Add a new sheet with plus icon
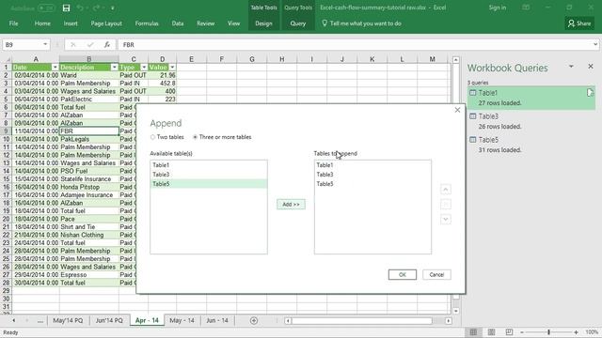This screenshot has height=338, width=602. tap(253, 321)
